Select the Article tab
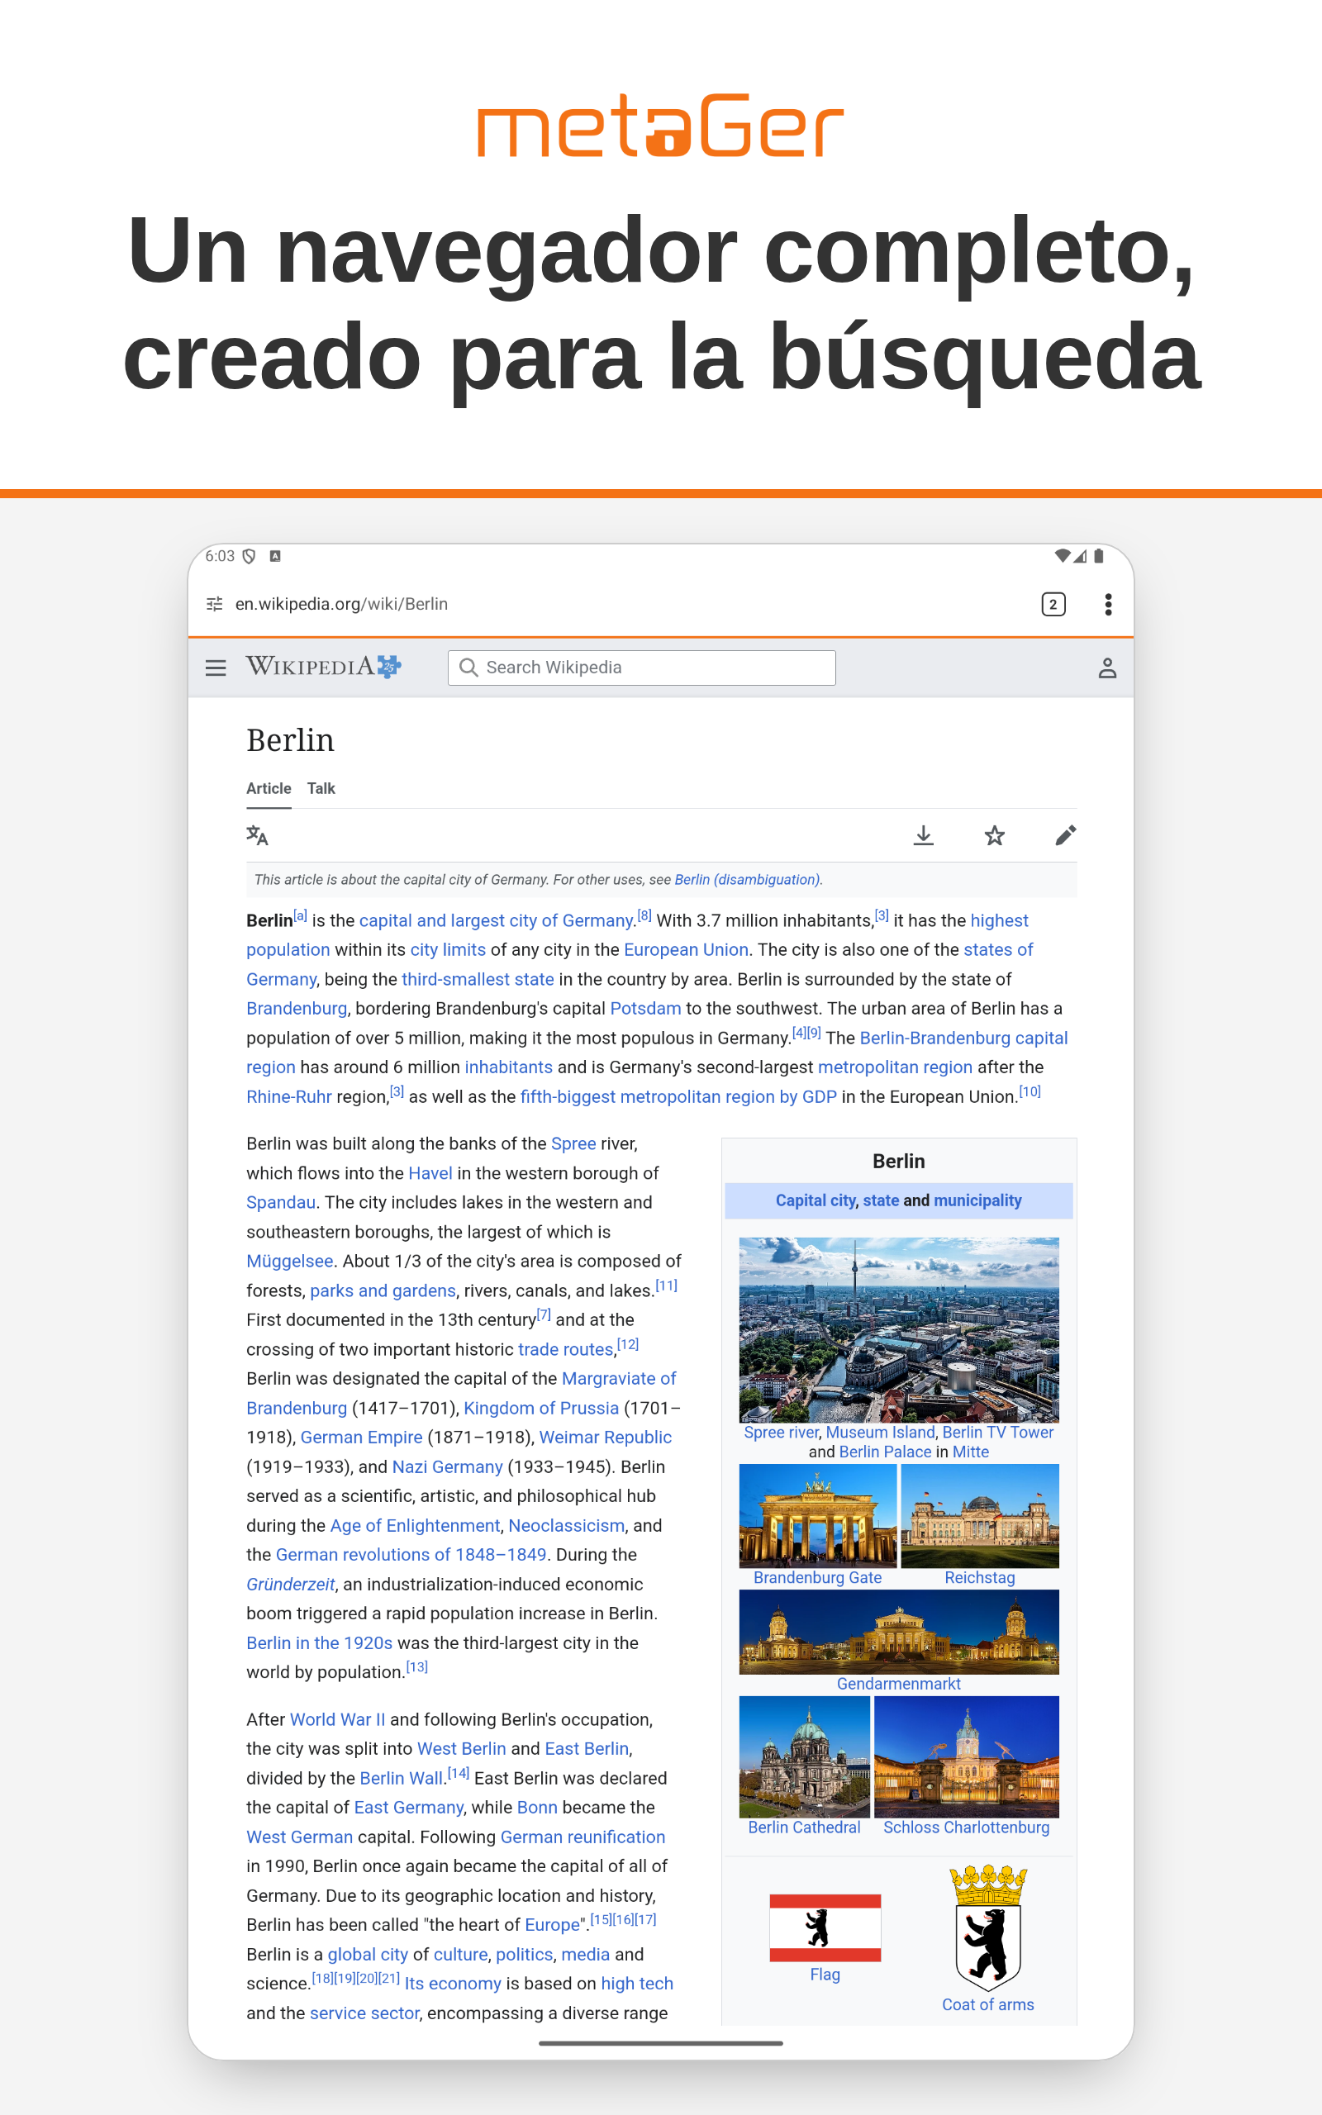 click(269, 788)
